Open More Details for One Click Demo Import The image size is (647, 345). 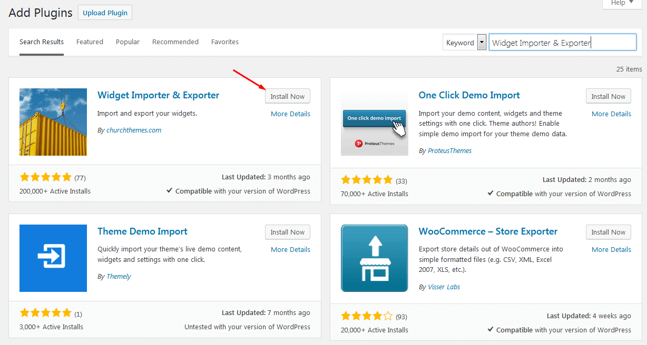coord(611,114)
